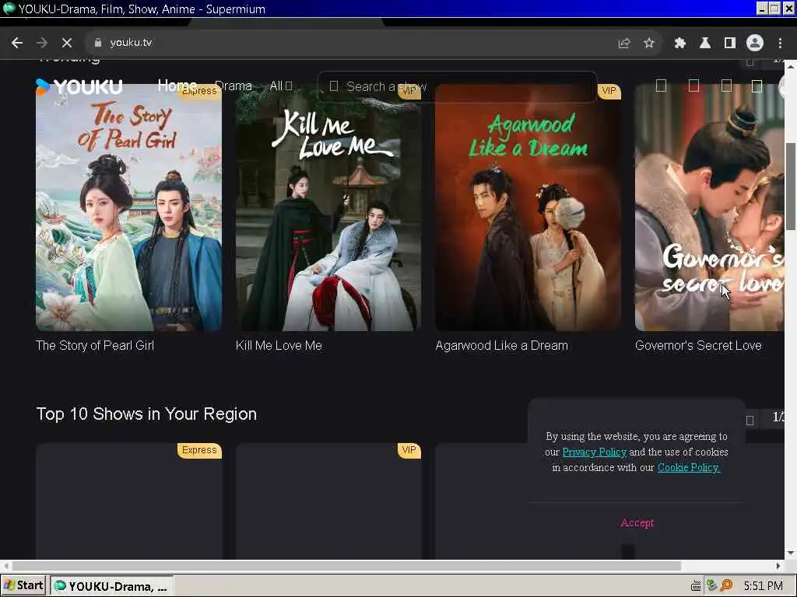Open the Windows Start menu
Image resolution: width=797 pixels, height=597 pixels.
tap(23, 586)
